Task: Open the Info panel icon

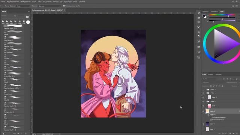Action: click(x=199, y=22)
